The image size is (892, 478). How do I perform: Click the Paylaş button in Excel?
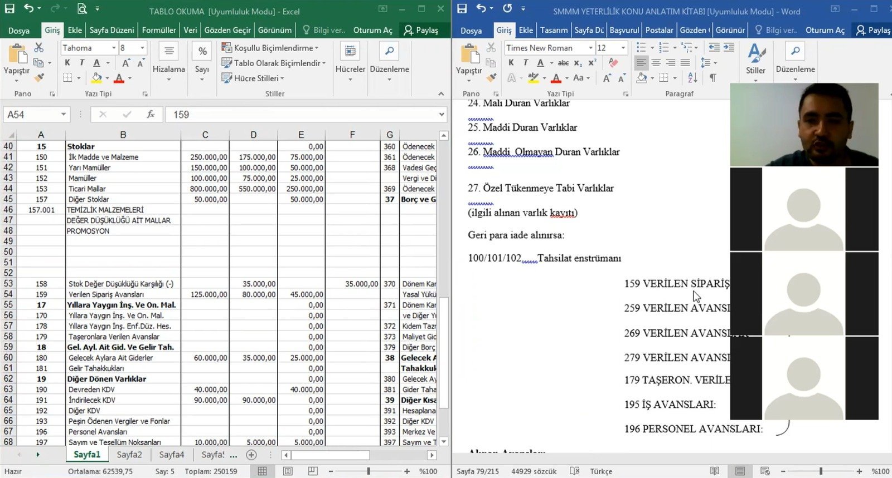click(421, 30)
